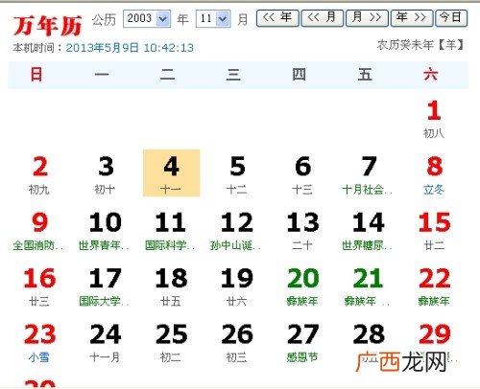480x389 pixels.
Task: Jump to today with the 今日 button
Action: click(451, 18)
